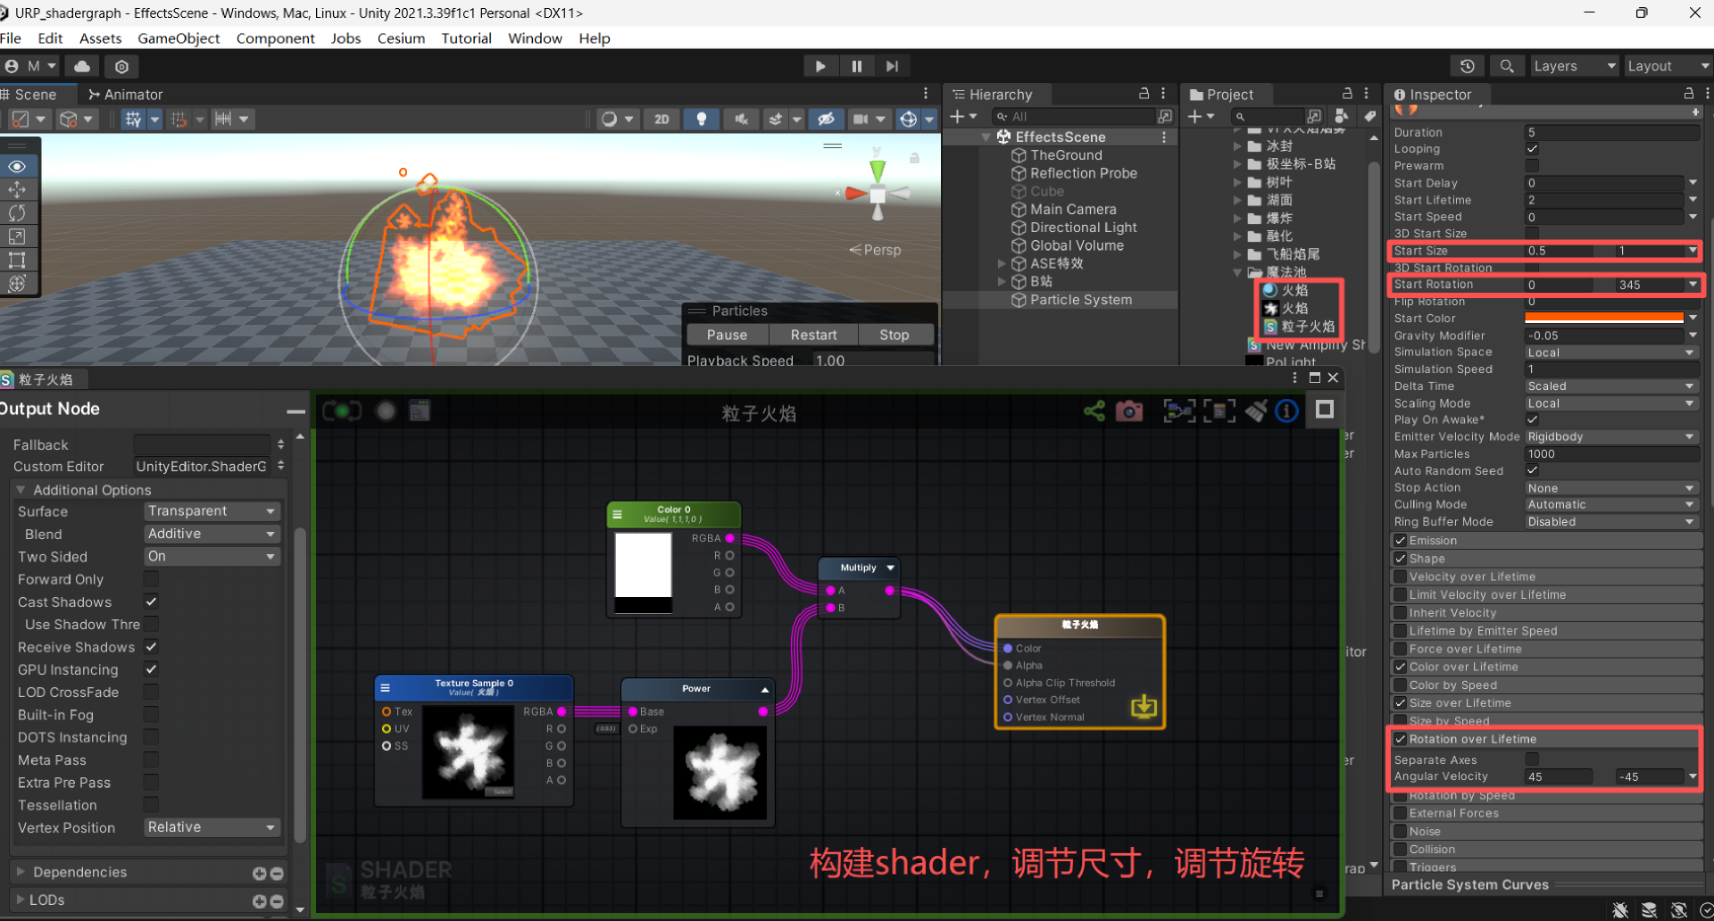Screen dimensions: 1714x921
Task: Click the orange compile icon on output node
Action: pyautogui.click(x=1144, y=708)
